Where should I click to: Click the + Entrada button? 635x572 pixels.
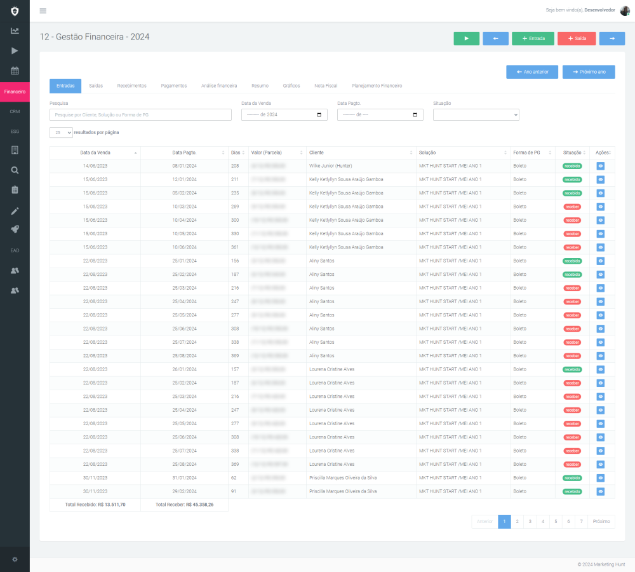[533, 39]
